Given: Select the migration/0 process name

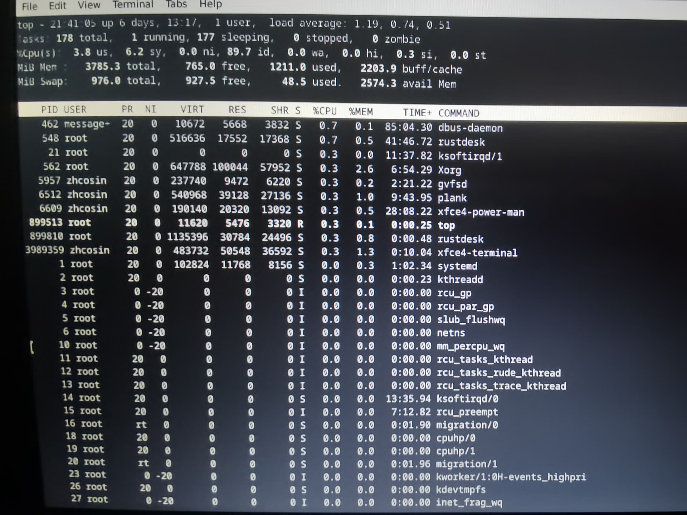Looking at the screenshot, I should click(x=467, y=425).
